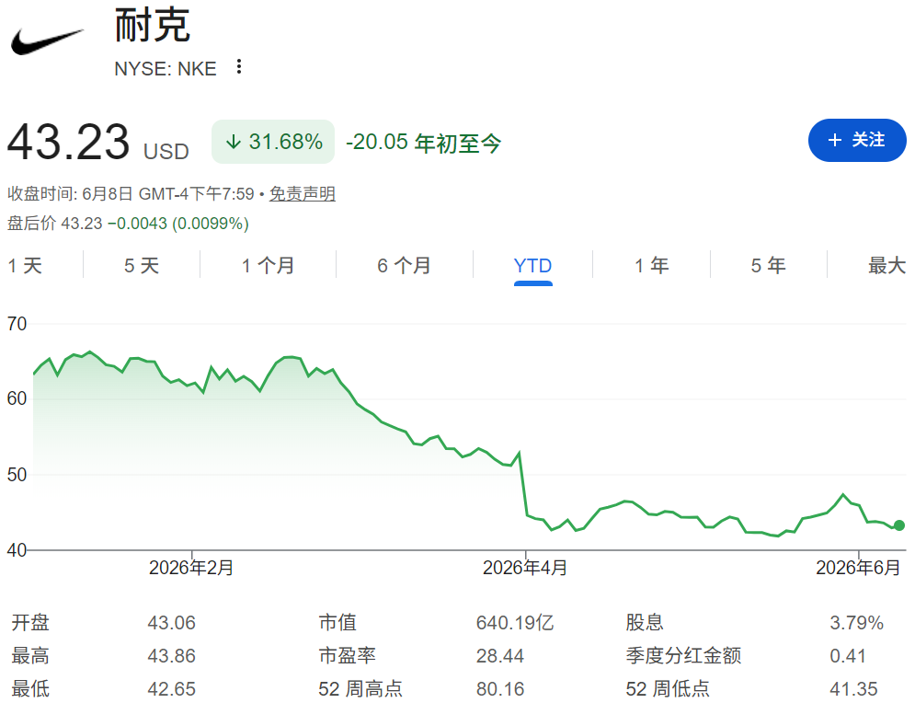Image resolution: width=915 pixels, height=703 pixels.
Task: Click the 2026年2月 axis label
Action: pyautogui.click(x=191, y=568)
